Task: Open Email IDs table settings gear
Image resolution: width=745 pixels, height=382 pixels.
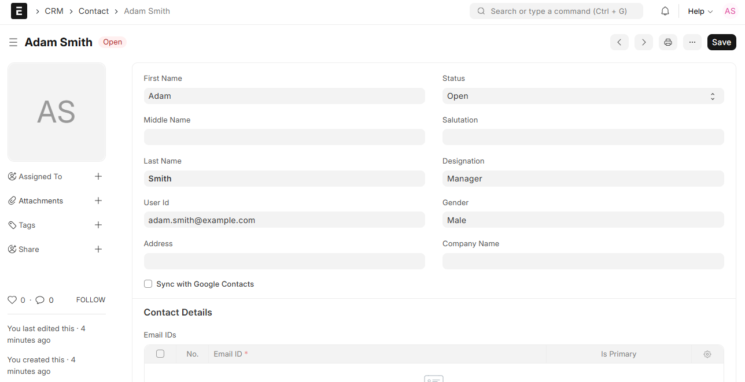Action: pyautogui.click(x=707, y=354)
